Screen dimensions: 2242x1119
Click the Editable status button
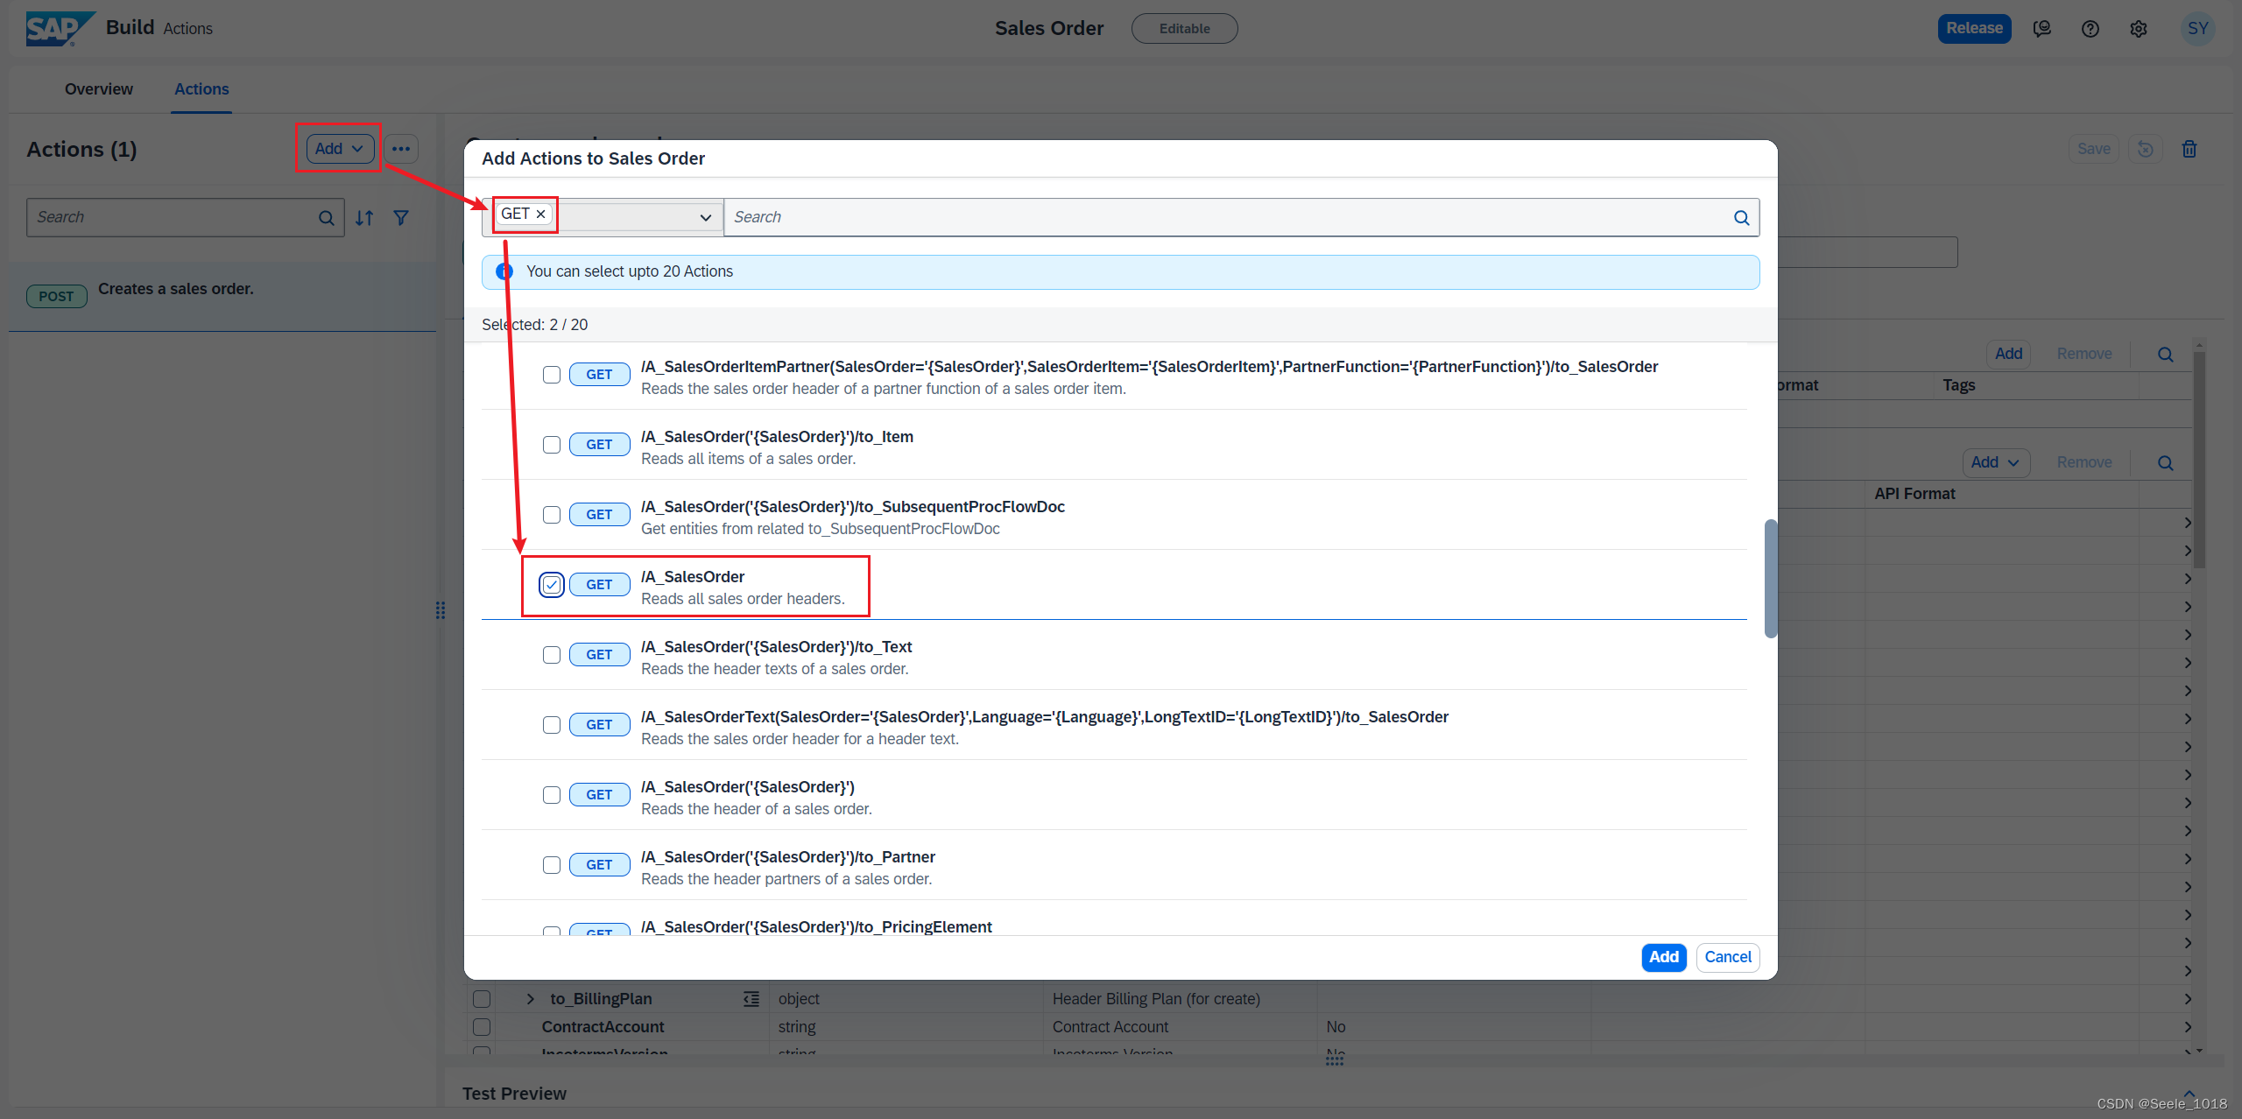coord(1184,29)
